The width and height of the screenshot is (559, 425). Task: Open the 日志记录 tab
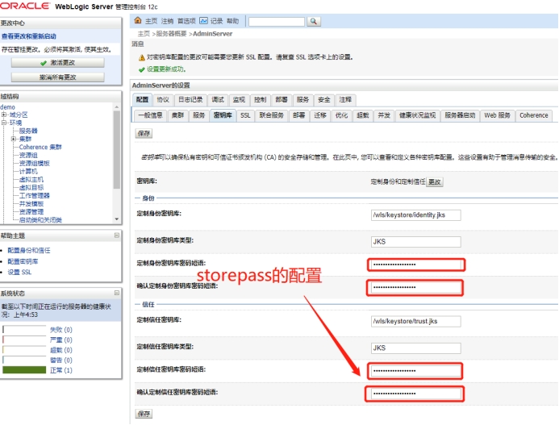[x=190, y=100]
